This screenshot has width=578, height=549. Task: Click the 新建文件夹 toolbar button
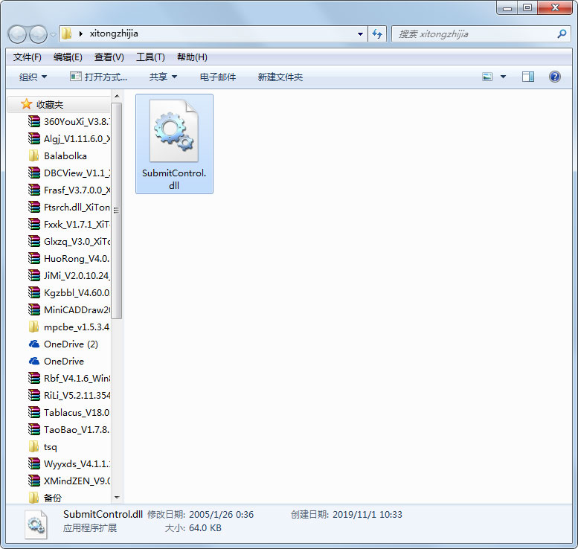click(280, 77)
